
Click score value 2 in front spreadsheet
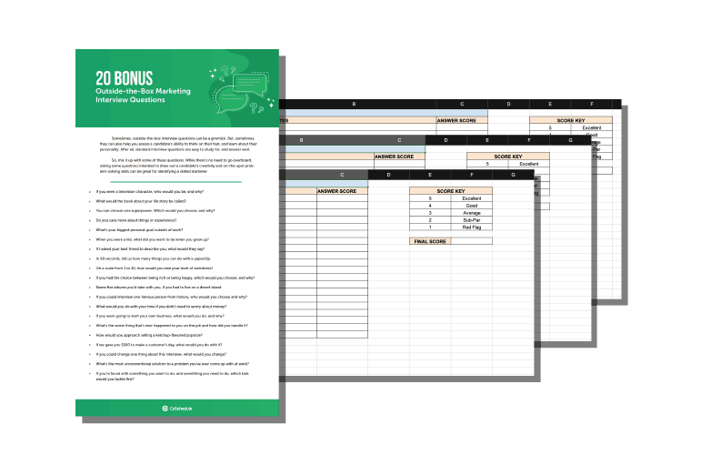click(x=430, y=220)
